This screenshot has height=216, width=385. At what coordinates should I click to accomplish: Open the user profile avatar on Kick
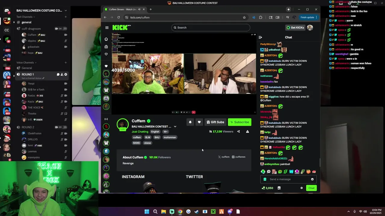click(310, 28)
